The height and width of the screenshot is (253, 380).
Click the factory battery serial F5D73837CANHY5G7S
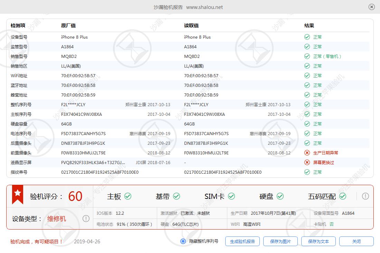tap(83, 133)
